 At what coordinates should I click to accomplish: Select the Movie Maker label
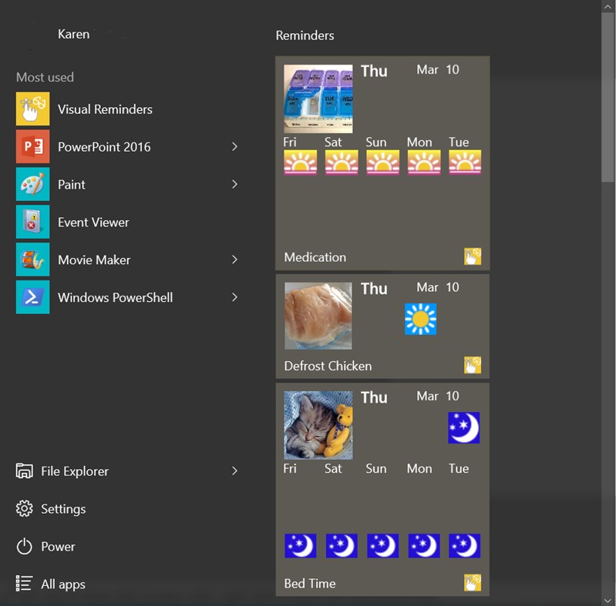tap(94, 259)
